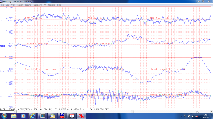Open Internet Explorer from taskbar
The height and width of the screenshot is (119, 213).
click(x=32, y=116)
